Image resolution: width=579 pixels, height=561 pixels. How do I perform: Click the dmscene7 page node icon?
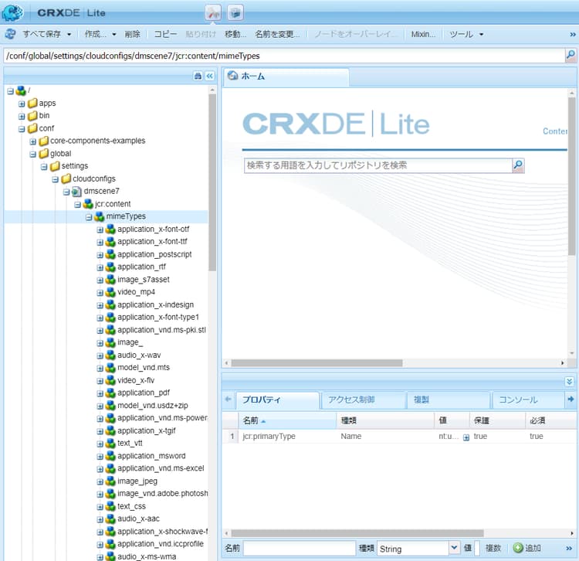pyautogui.click(x=76, y=192)
